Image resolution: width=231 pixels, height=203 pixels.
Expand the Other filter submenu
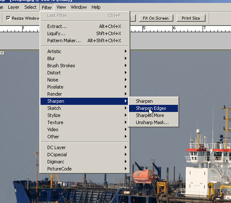(84, 137)
